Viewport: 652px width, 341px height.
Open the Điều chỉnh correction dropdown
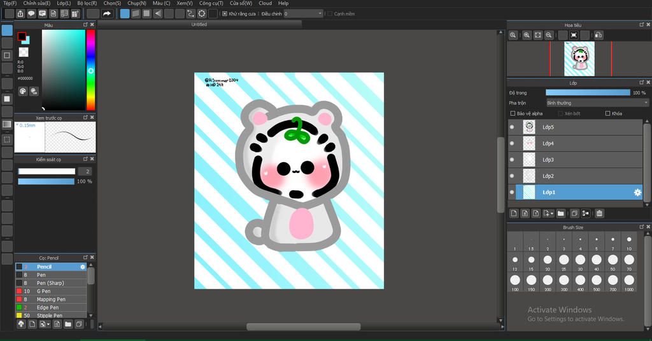click(x=303, y=14)
